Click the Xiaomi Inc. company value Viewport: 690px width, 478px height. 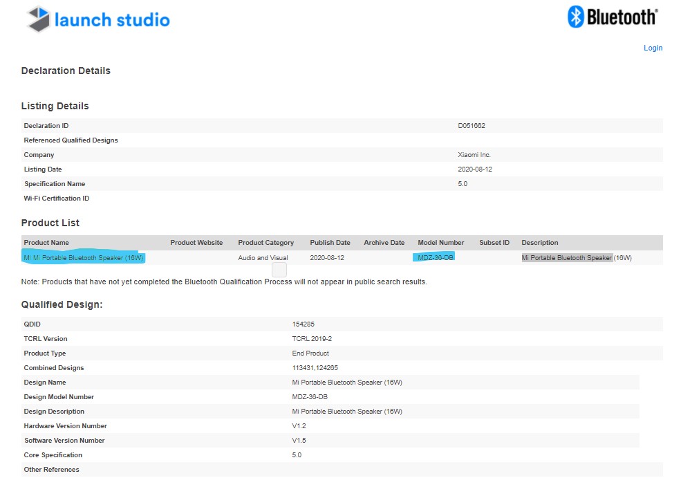point(474,155)
